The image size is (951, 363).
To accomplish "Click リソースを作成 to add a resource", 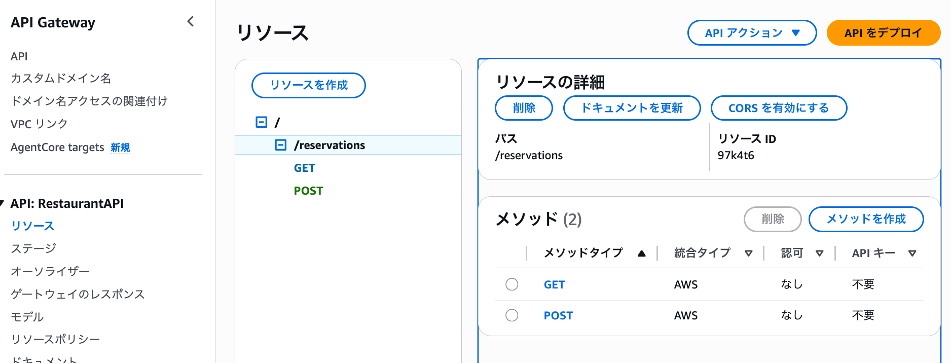I will point(308,85).
